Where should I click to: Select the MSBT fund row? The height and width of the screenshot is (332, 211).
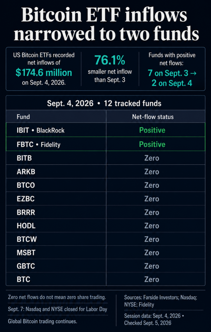click(x=105, y=253)
